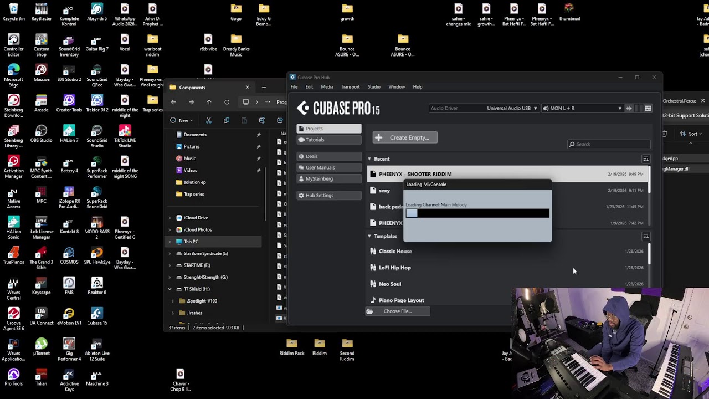Select the HALion 7 desktop icon
709x399 pixels.
[69, 134]
